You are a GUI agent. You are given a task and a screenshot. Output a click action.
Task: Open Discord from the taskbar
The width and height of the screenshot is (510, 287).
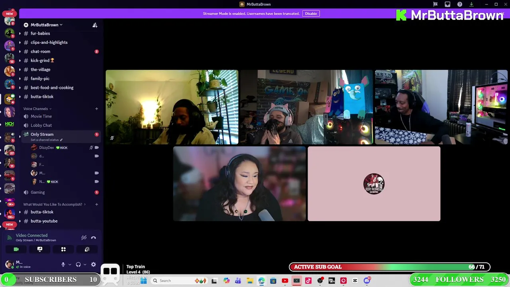click(367, 281)
